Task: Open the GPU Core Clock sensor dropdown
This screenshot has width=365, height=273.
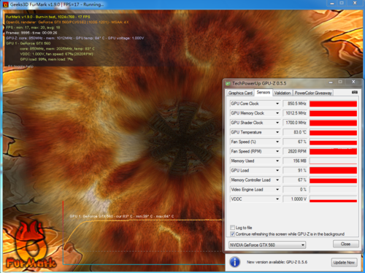Action: point(277,104)
